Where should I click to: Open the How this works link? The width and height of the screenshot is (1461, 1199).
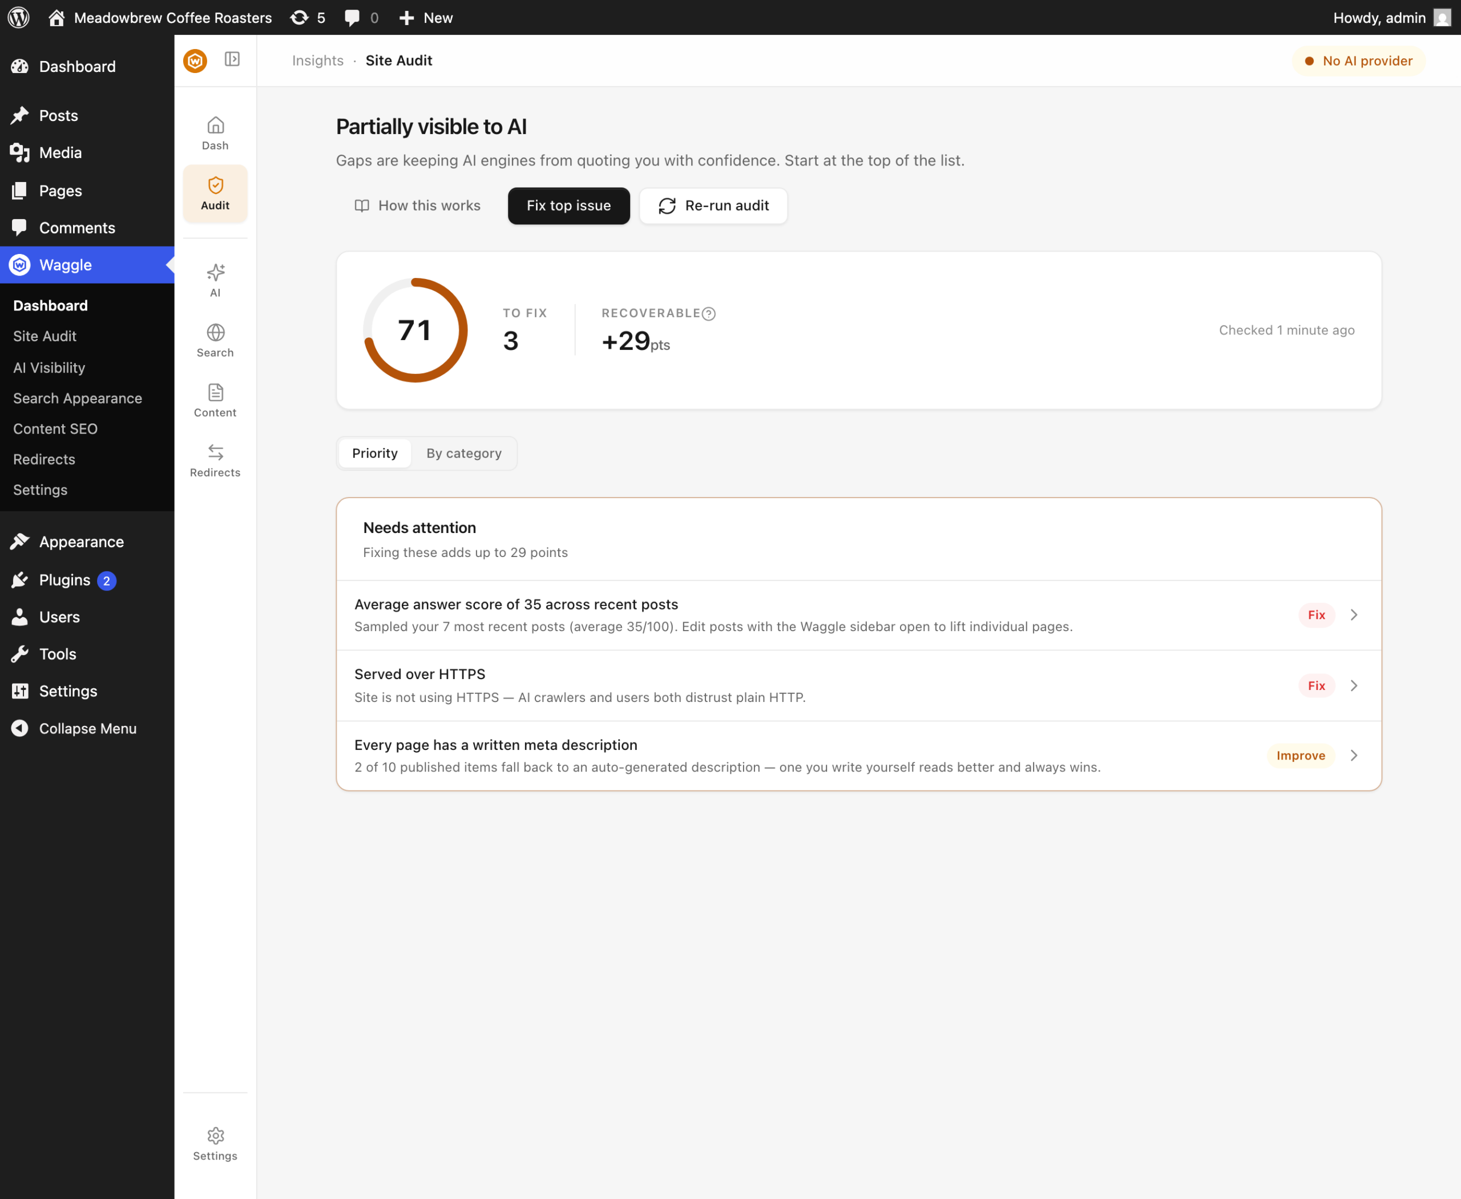417,206
